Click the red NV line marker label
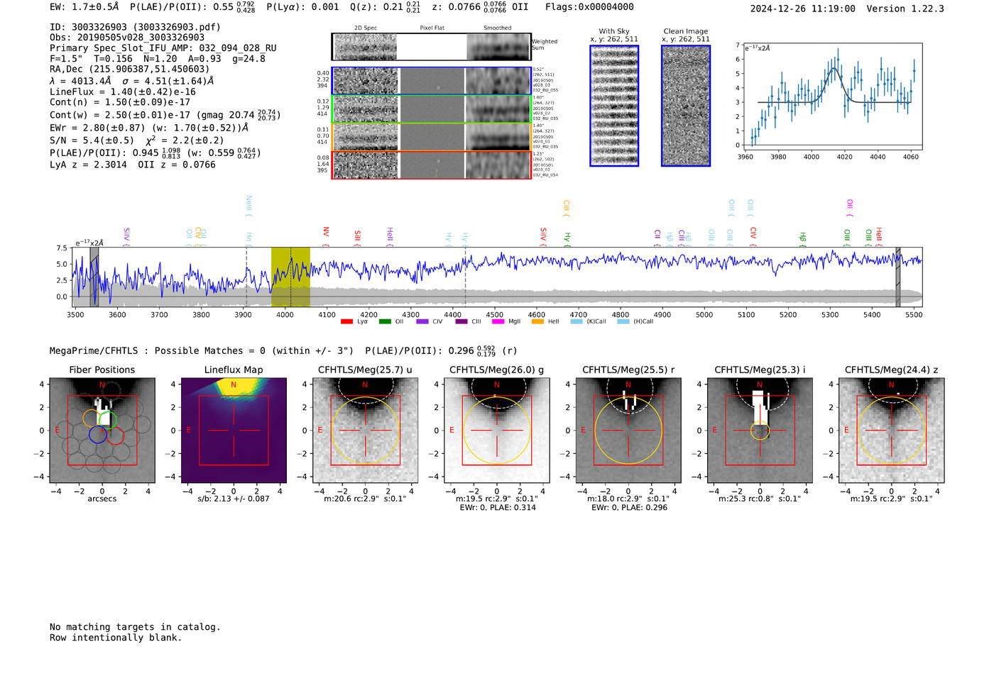The image size is (994, 676). point(326,232)
